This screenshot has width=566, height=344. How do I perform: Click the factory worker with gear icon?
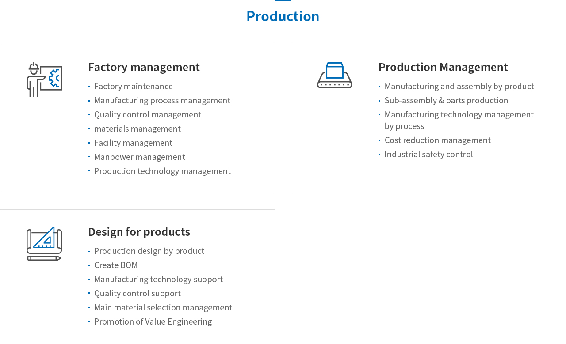click(44, 79)
